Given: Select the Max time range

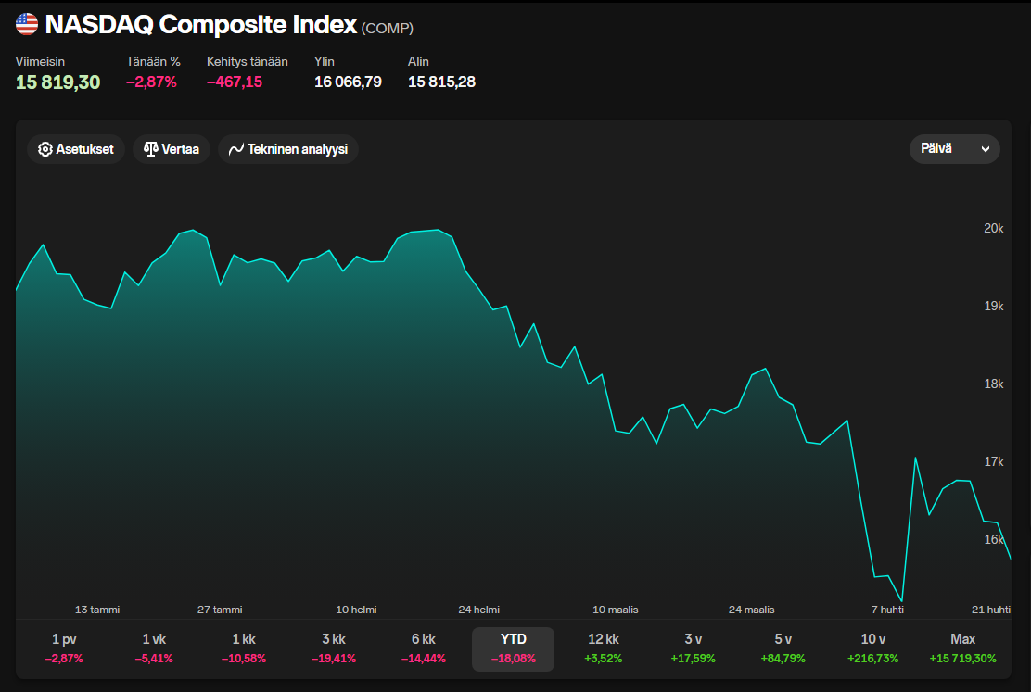Looking at the screenshot, I should [962, 648].
